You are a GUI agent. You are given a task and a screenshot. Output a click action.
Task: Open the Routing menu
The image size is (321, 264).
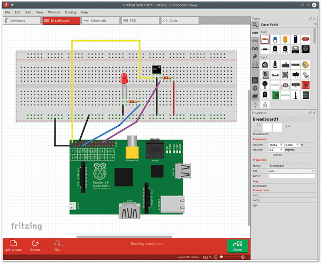[71, 12]
